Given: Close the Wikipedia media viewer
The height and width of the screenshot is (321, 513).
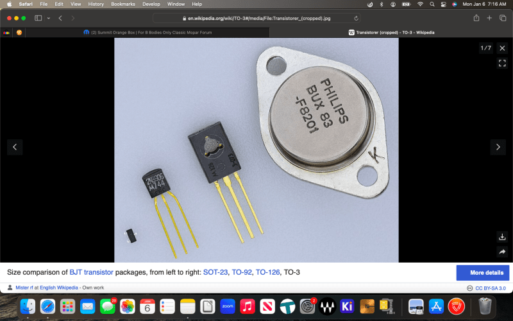Looking at the screenshot, I should [x=502, y=48].
